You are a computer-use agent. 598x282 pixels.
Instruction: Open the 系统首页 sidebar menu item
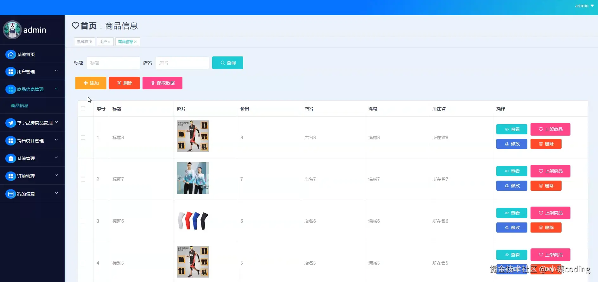tap(32, 54)
